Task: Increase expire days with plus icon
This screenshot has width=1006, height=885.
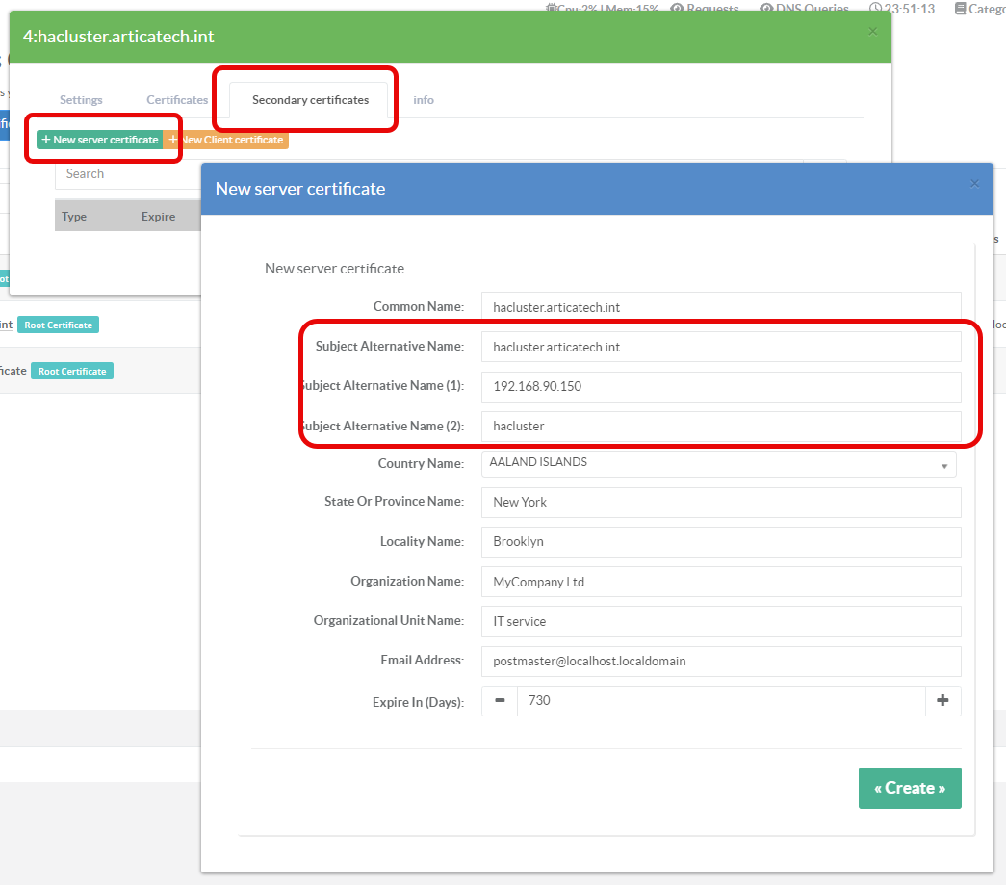Action: (942, 701)
